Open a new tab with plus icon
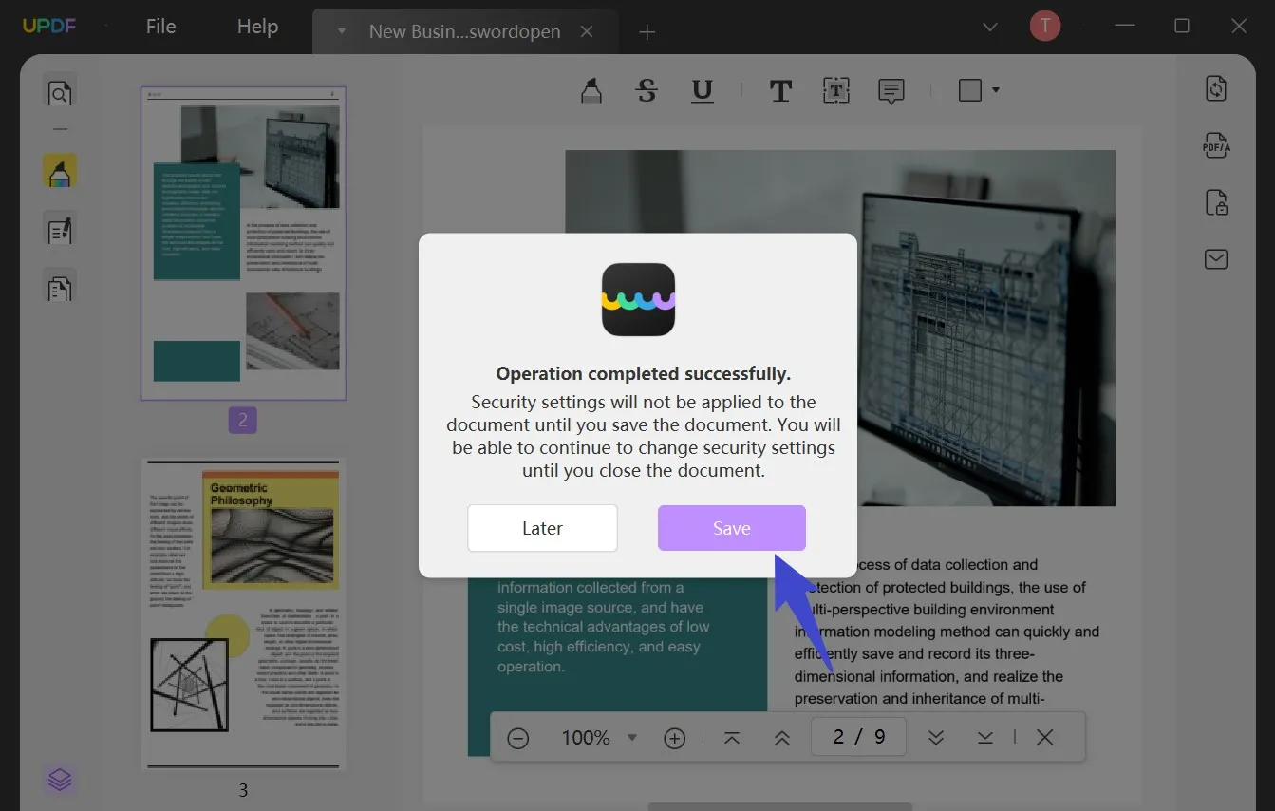 point(647,32)
